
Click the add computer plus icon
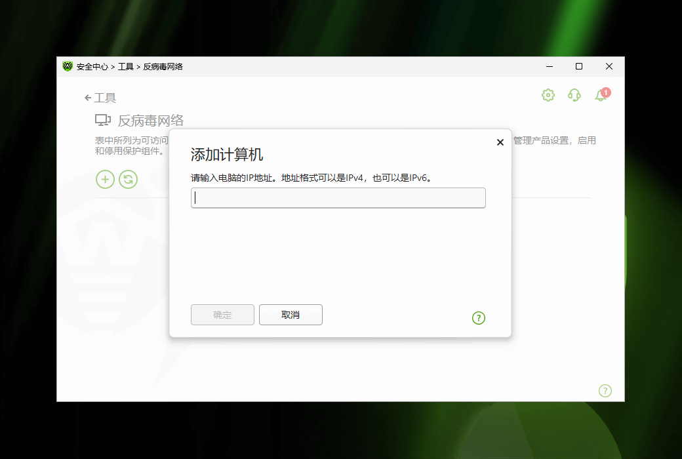point(106,179)
